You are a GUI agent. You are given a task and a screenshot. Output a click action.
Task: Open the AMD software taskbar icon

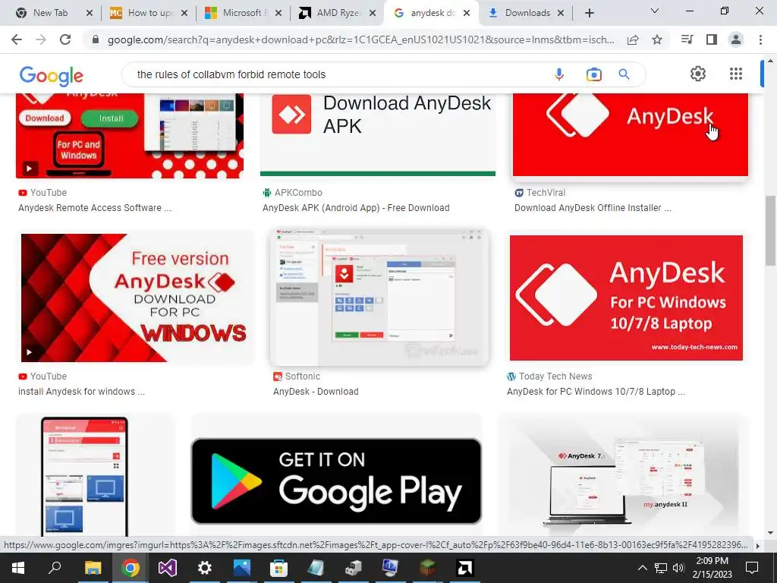464,568
